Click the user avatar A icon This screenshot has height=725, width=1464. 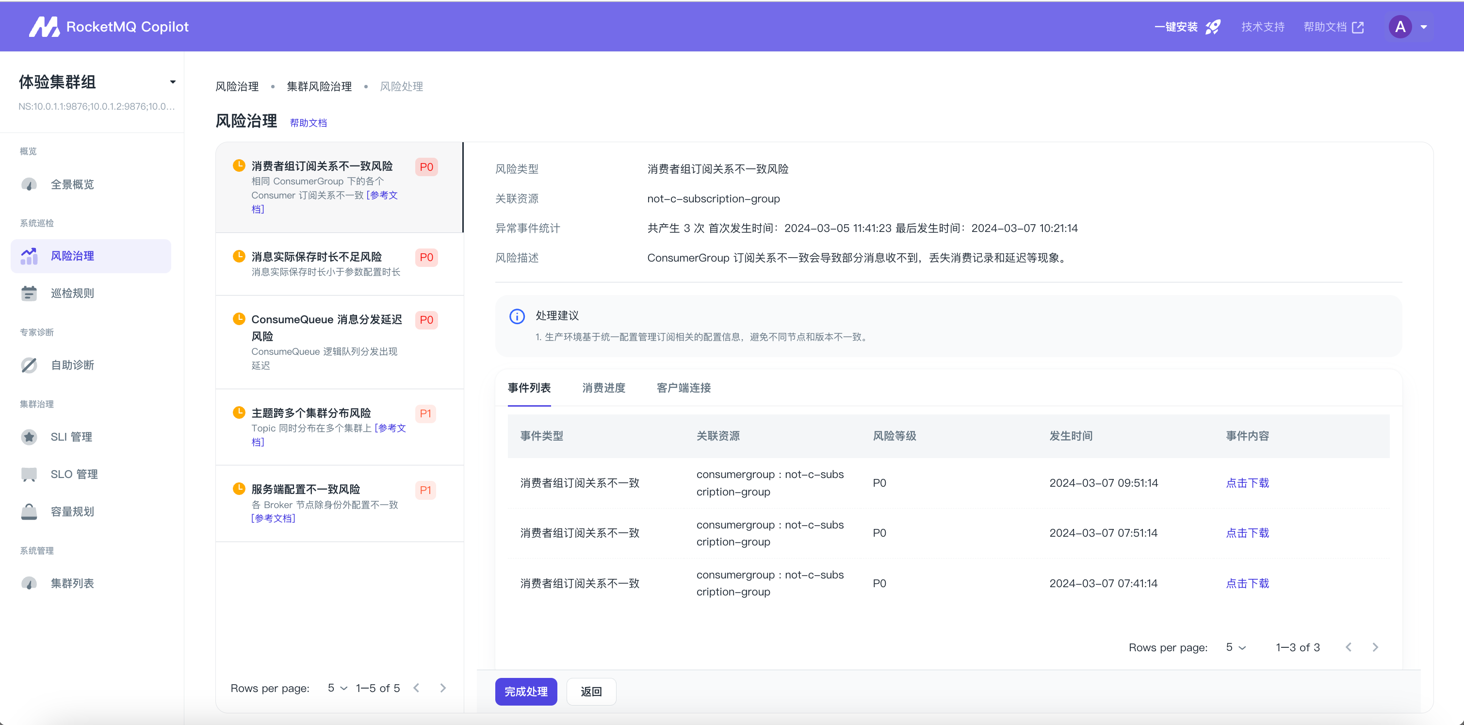(1400, 27)
